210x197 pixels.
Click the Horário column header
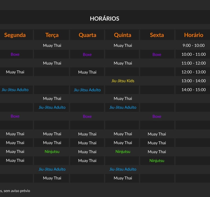click(x=194, y=35)
